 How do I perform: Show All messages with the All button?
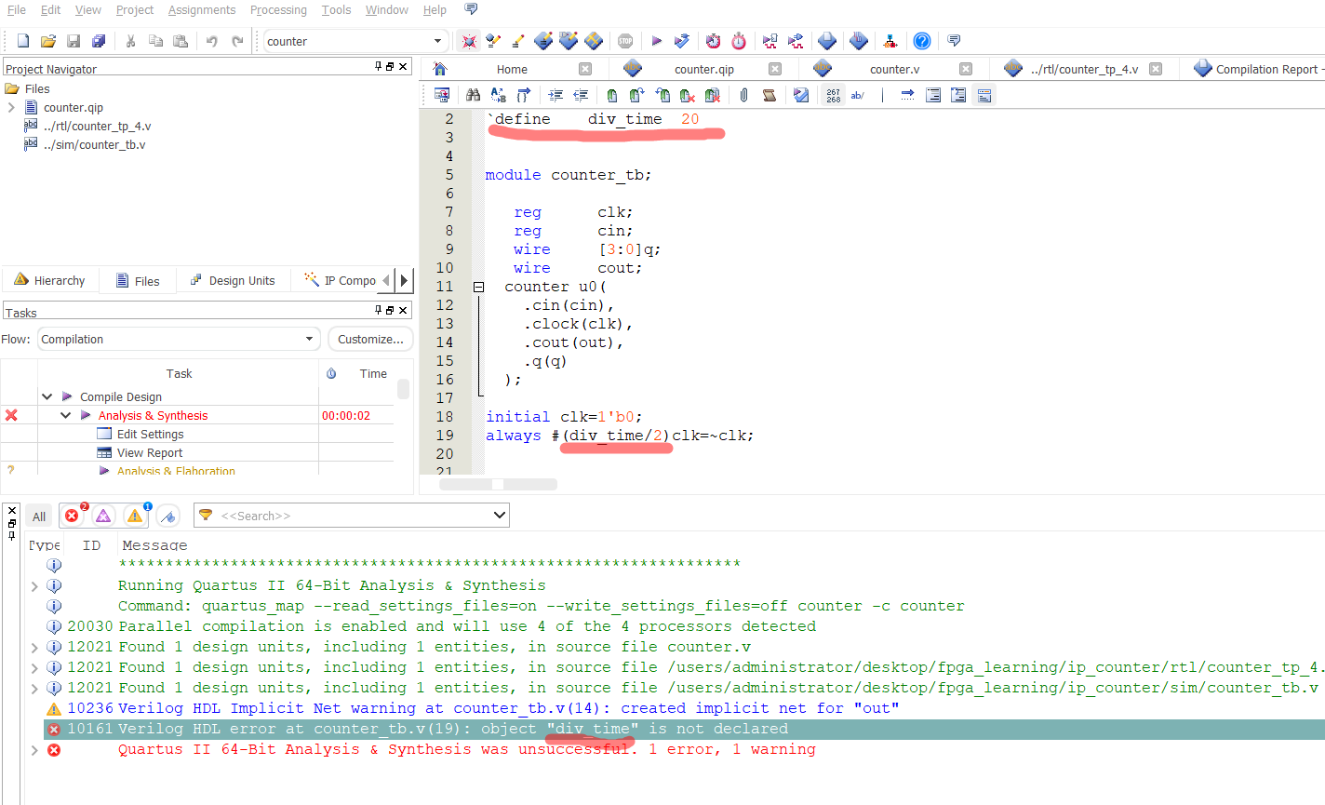coord(39,517)
